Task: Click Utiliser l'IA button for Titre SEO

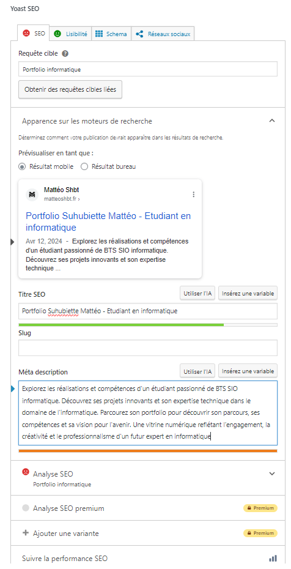Action: click(x=197, y=293)
